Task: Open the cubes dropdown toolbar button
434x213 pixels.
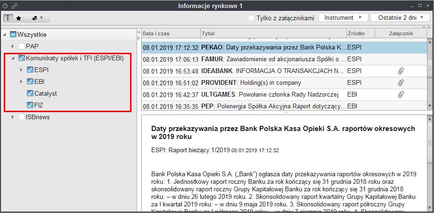Action: tap(37, 18)
